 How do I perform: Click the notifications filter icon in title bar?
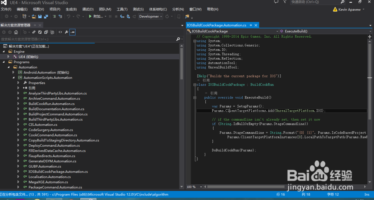coord(285,2)
